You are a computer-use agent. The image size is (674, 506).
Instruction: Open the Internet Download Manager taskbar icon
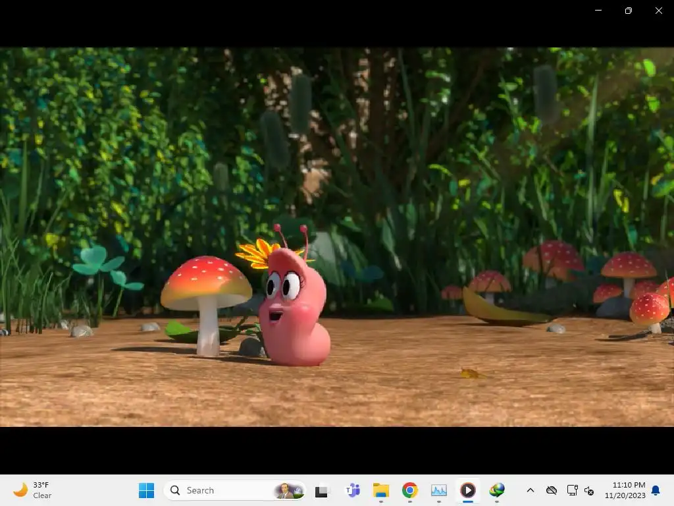tap(497, 490)
